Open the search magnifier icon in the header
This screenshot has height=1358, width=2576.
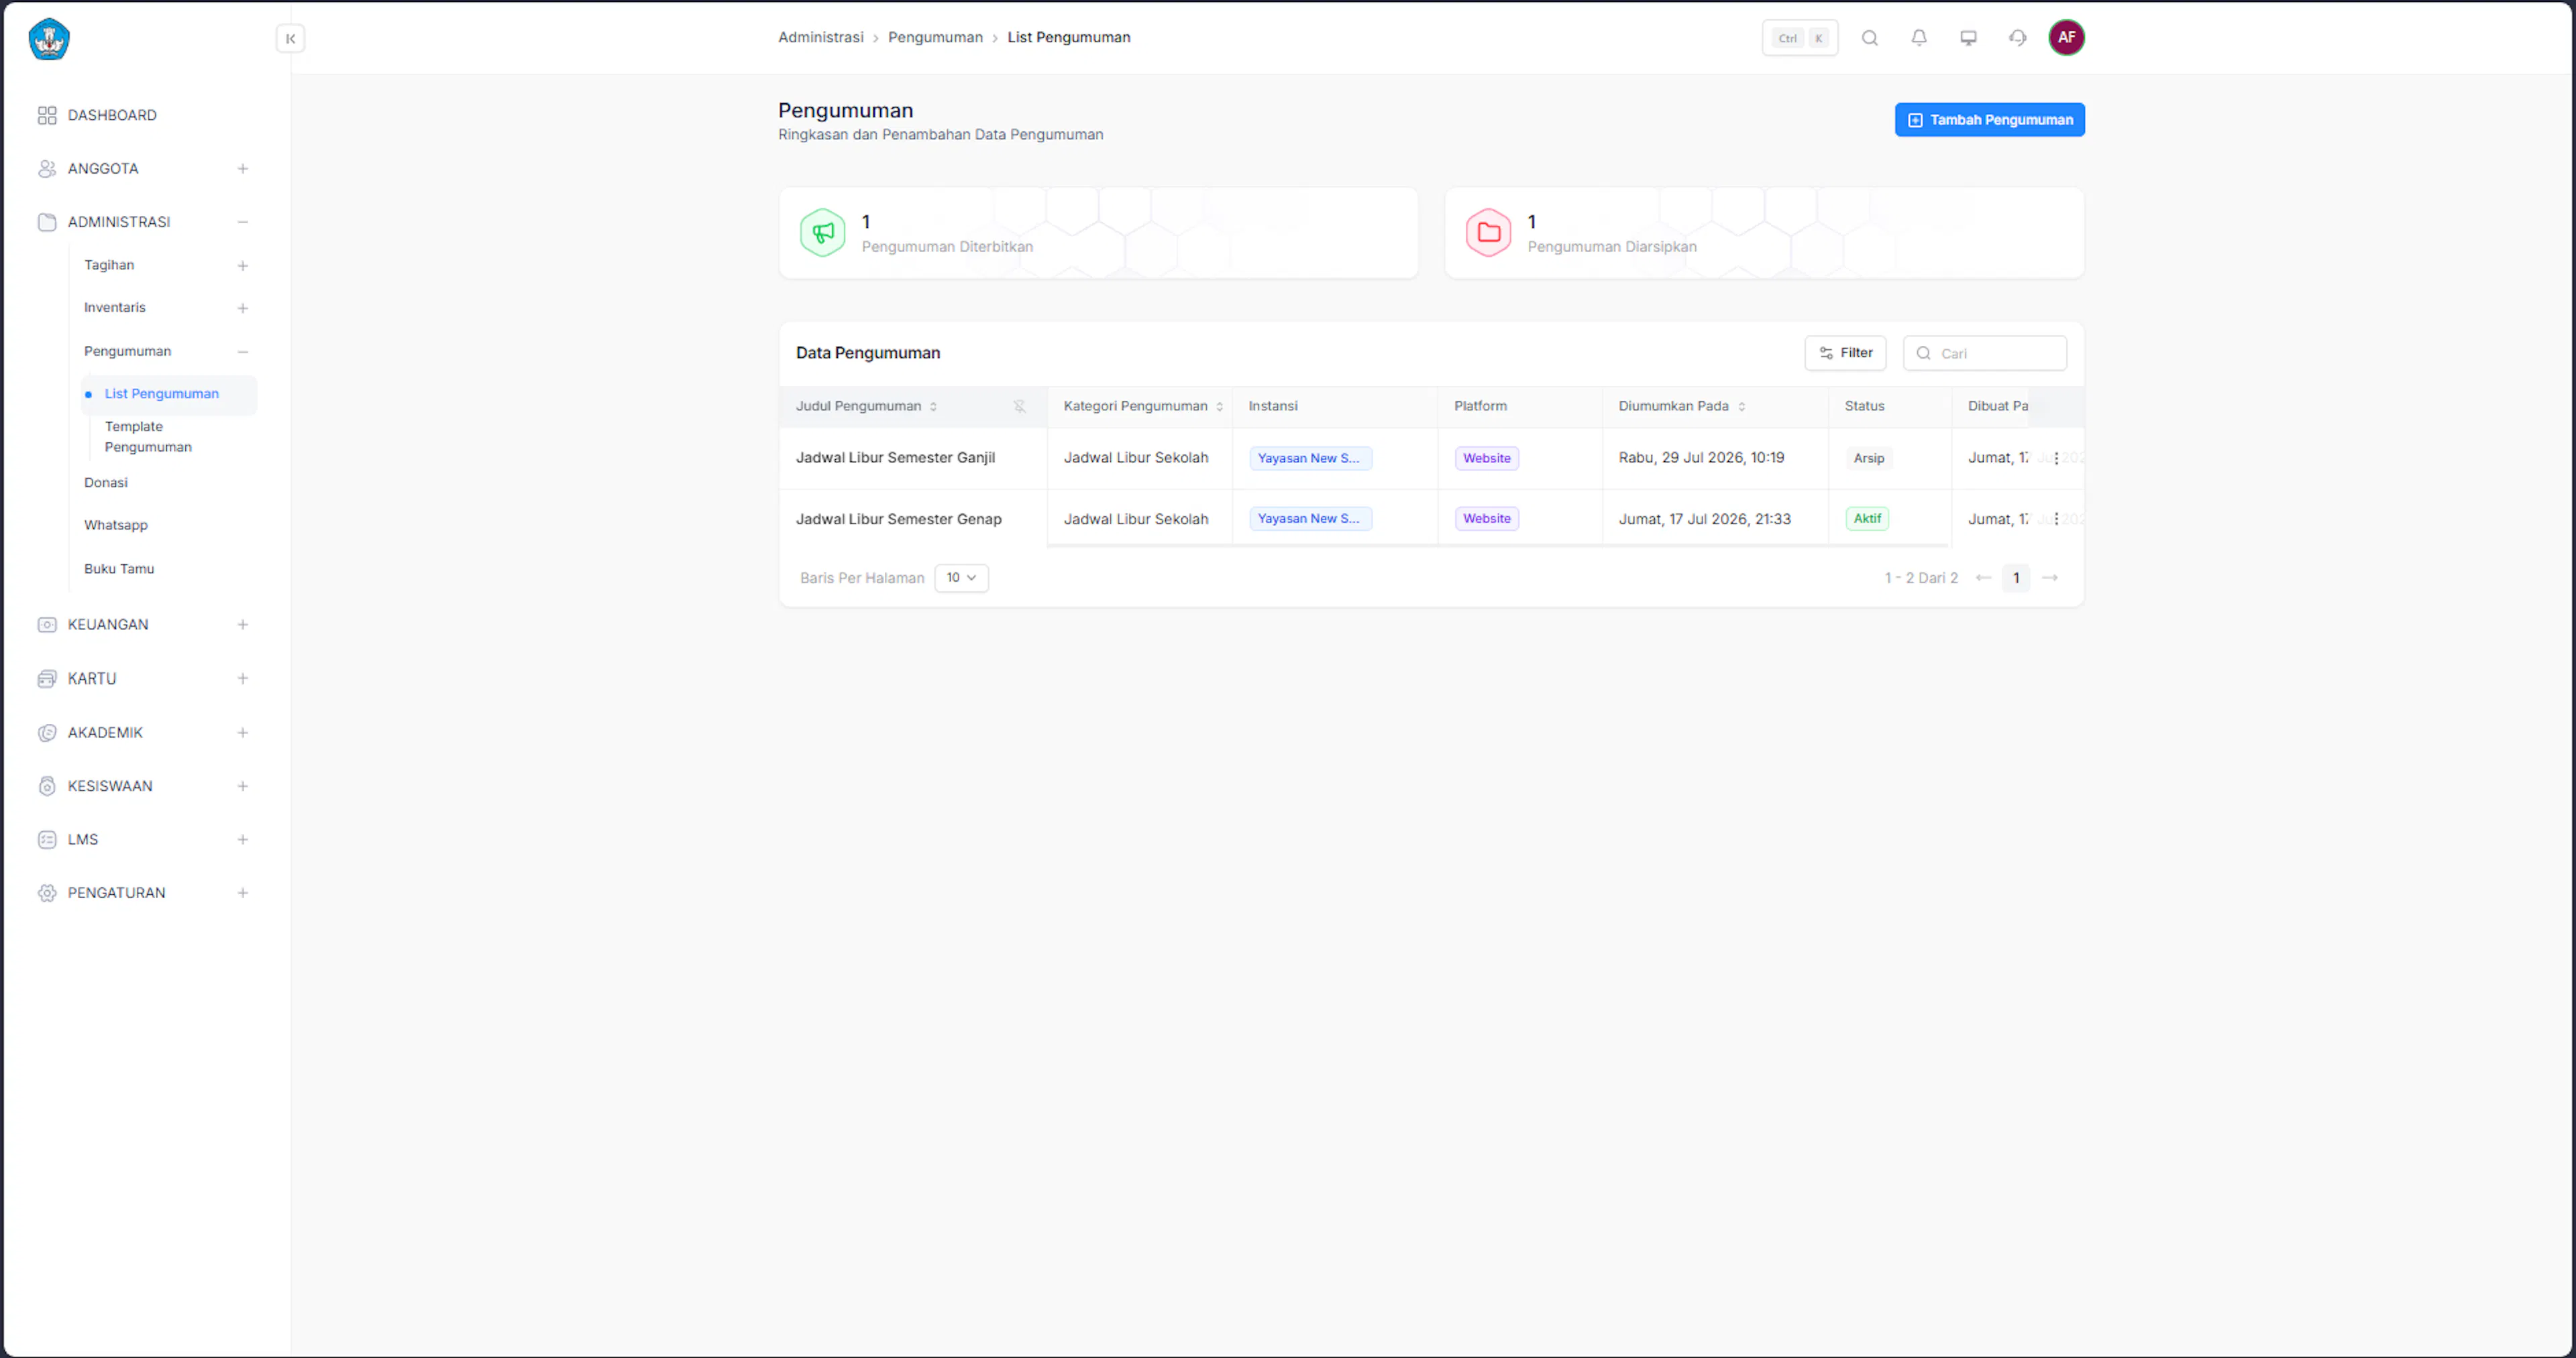tap(1869, 38)
